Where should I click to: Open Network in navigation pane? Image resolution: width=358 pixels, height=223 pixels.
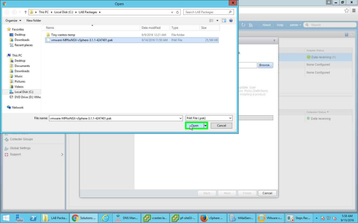tap(18, 107)
